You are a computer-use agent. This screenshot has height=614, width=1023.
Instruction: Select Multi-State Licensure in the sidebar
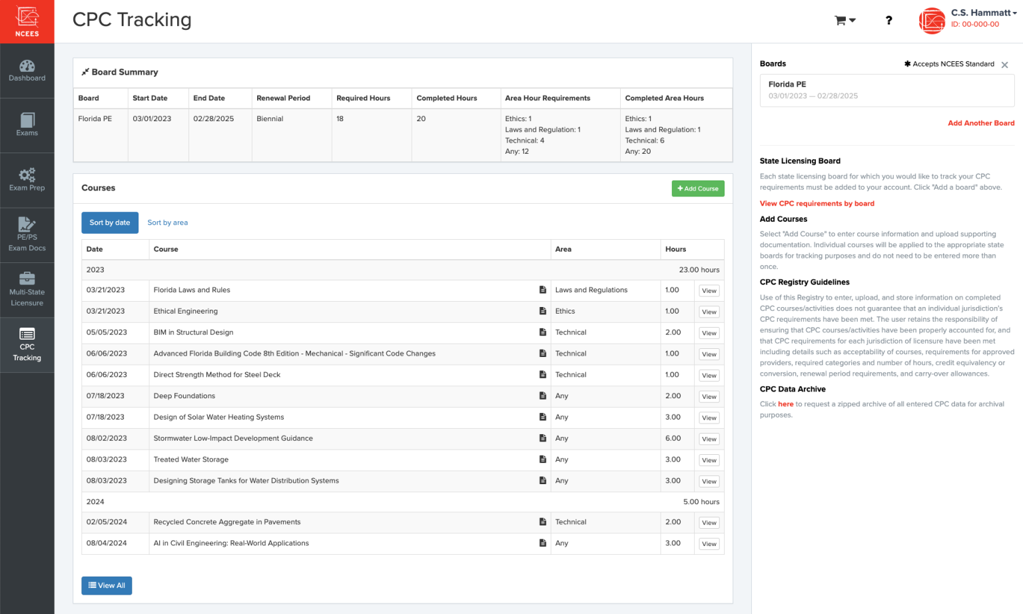27,289
